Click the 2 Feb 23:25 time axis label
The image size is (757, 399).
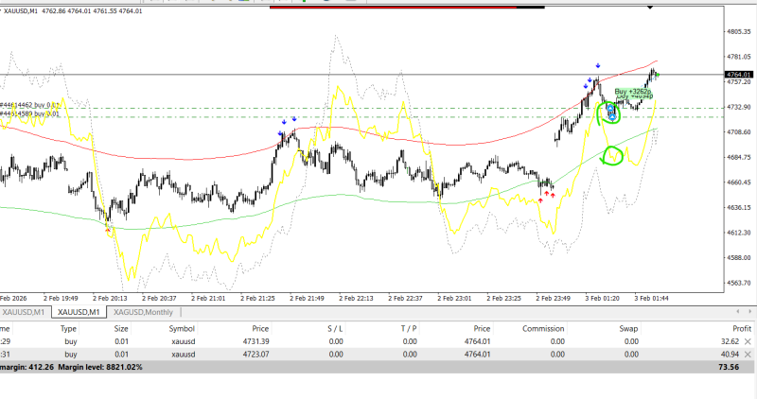(503, 298)
